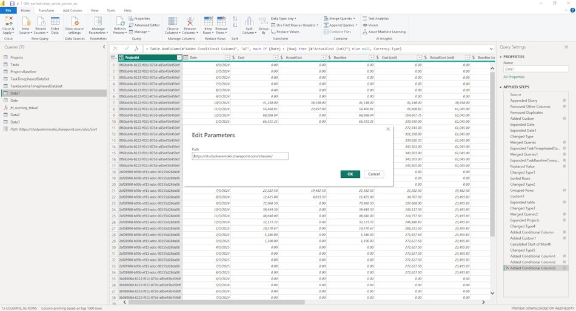Open ProjectId column filter dropdown
The height and width of the screenshot is (311, 576).
click(179, 57)
